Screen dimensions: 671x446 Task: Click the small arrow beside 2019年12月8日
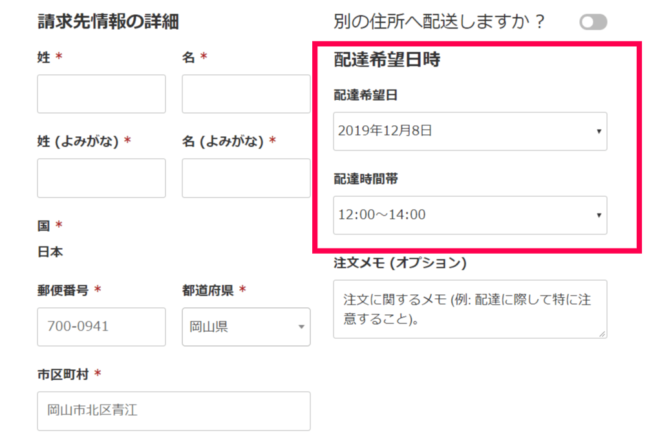599,132
